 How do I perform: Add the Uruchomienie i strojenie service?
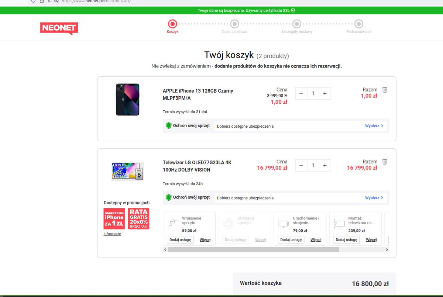[x=291, y=240]
